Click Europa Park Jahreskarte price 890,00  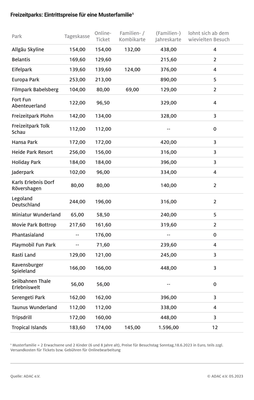tap(168, 80)
